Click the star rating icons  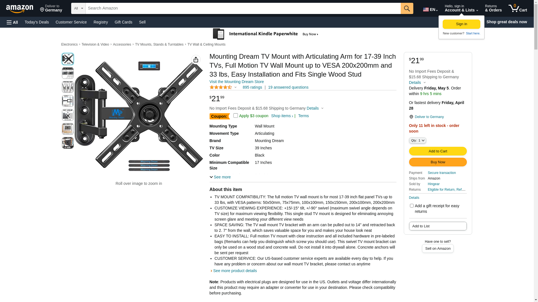click(221, 87)
